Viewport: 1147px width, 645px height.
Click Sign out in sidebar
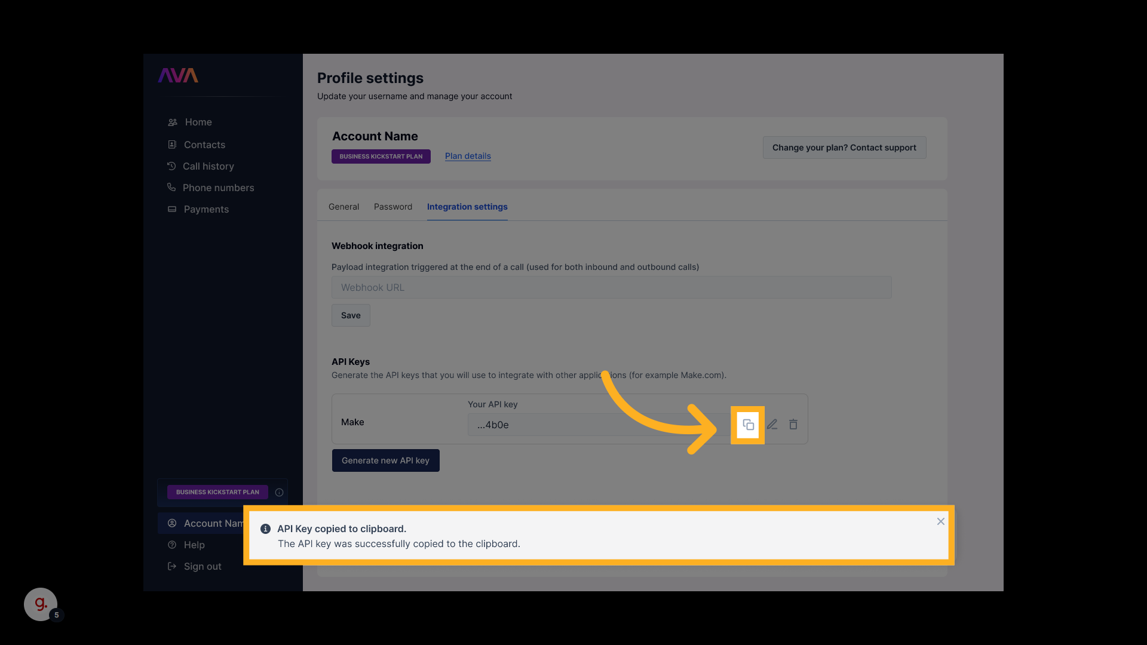point(202,566)
